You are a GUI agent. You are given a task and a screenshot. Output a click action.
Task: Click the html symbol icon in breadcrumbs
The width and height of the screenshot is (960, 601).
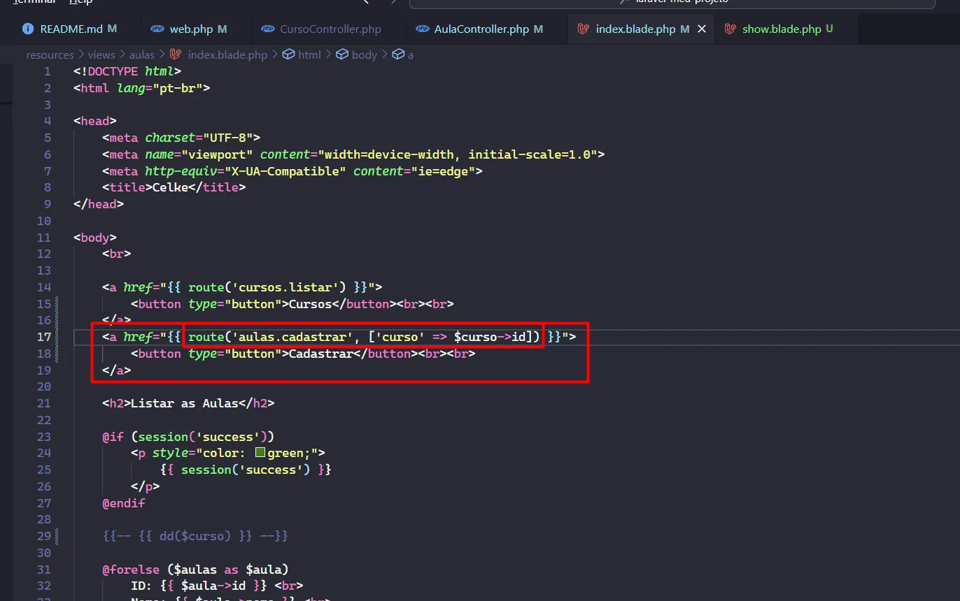click(x=288, y=55)
